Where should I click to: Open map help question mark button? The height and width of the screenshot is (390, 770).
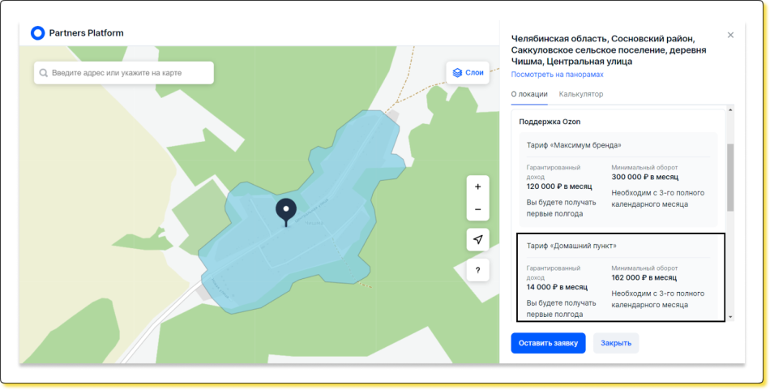(x=478, y=270)
